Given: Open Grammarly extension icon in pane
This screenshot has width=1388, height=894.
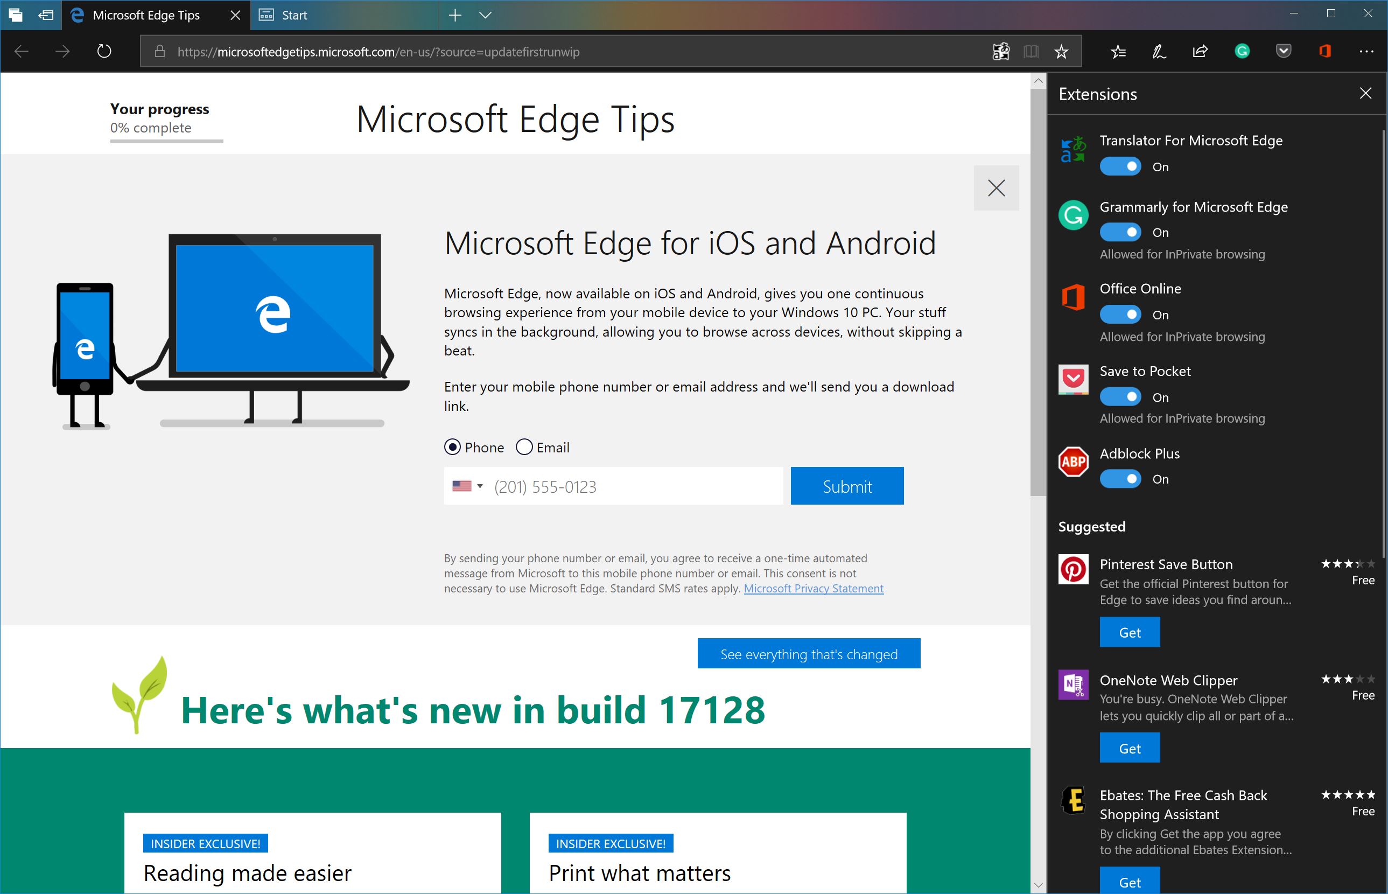Looking at the screenshot, I should (1074, 215).
